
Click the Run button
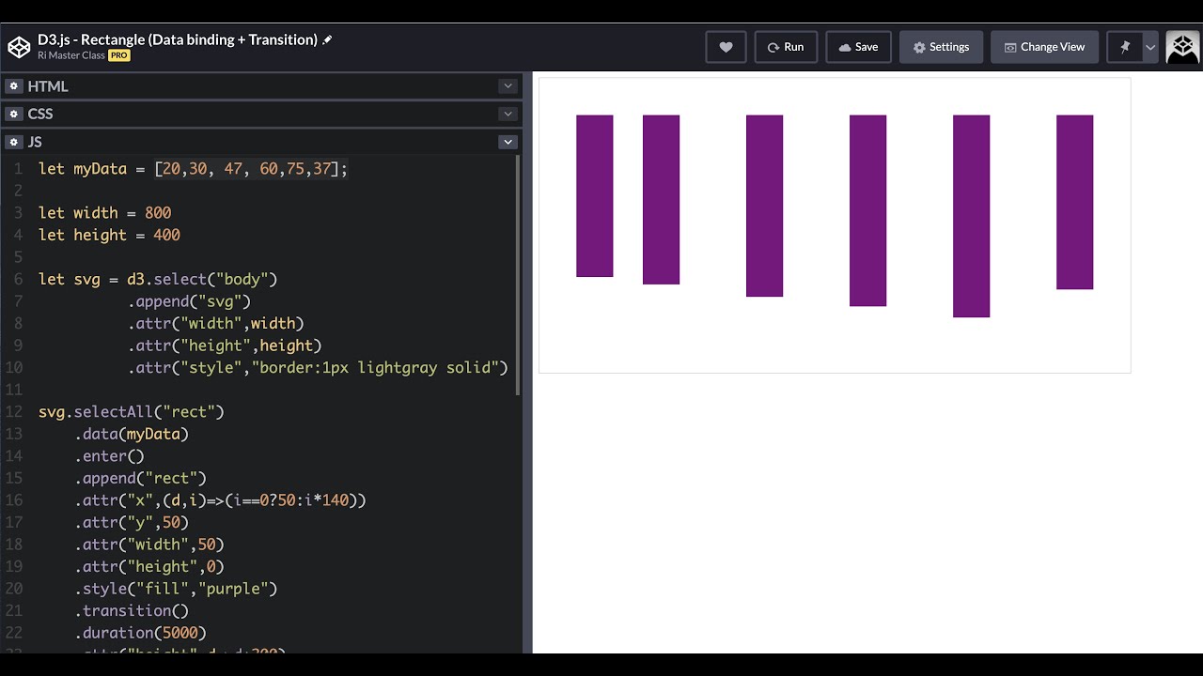786,47
